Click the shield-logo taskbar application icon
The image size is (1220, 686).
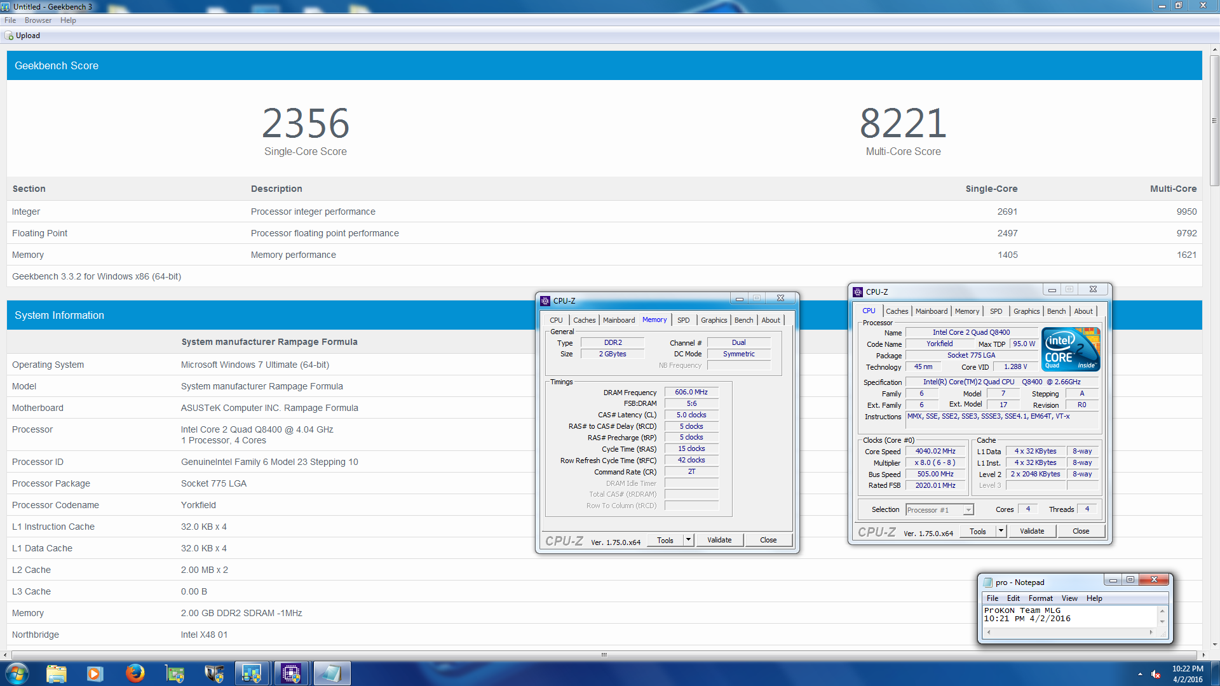coord(214,673)
